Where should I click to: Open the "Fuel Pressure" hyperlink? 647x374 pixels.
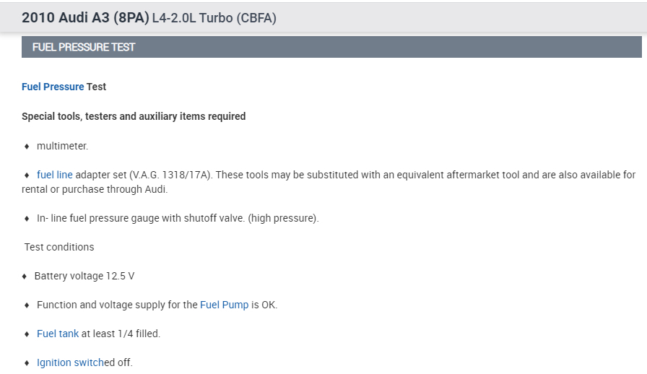pyautogui.click(x=53, y=87)
